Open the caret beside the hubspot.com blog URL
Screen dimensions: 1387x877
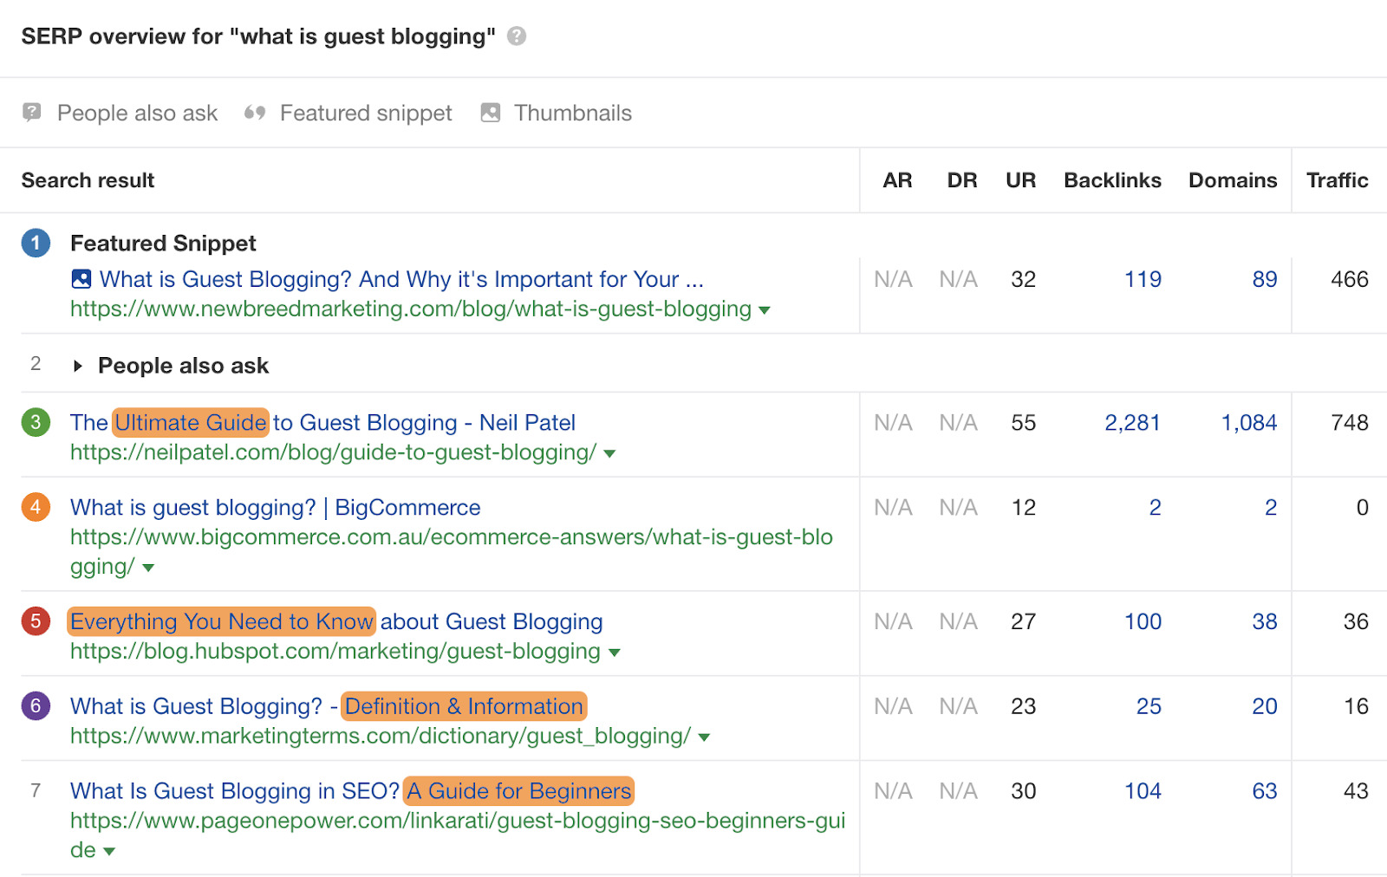click(x=615, y=652)
